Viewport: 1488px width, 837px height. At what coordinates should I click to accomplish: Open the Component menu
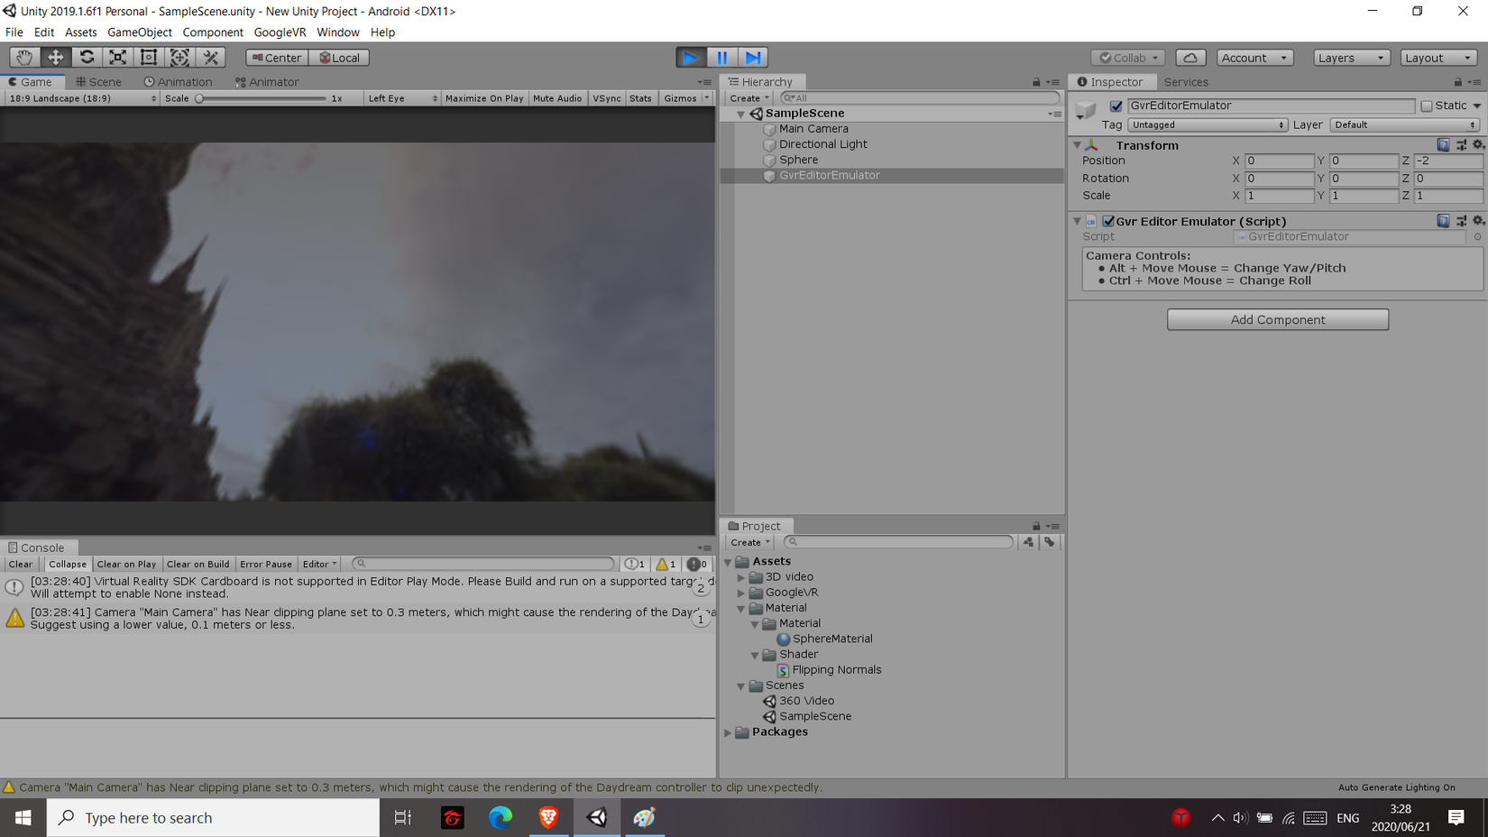pos(213,32)
